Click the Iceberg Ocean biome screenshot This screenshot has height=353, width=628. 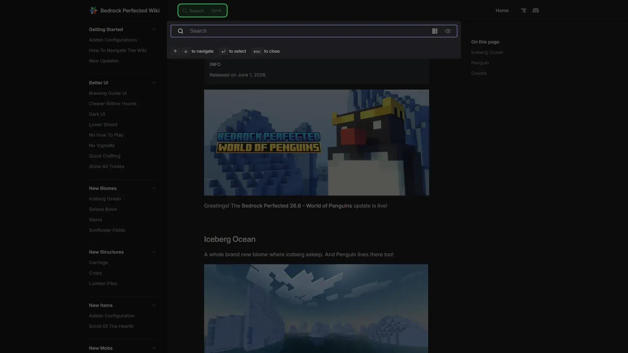tap(316, 309)
